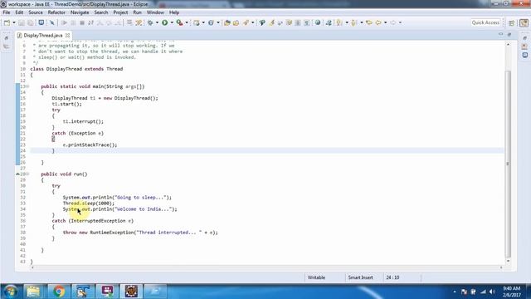Click the Terminate (stop) icon

click(82, 22)
